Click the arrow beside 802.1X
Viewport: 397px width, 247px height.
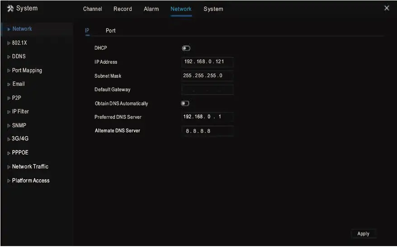(9, 43)
